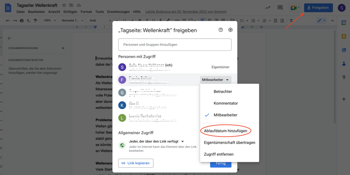The height and width of the screenshot is (175, 350).
Task: Select the checked Mitbearbeiter role
Action: click(225, 115)
